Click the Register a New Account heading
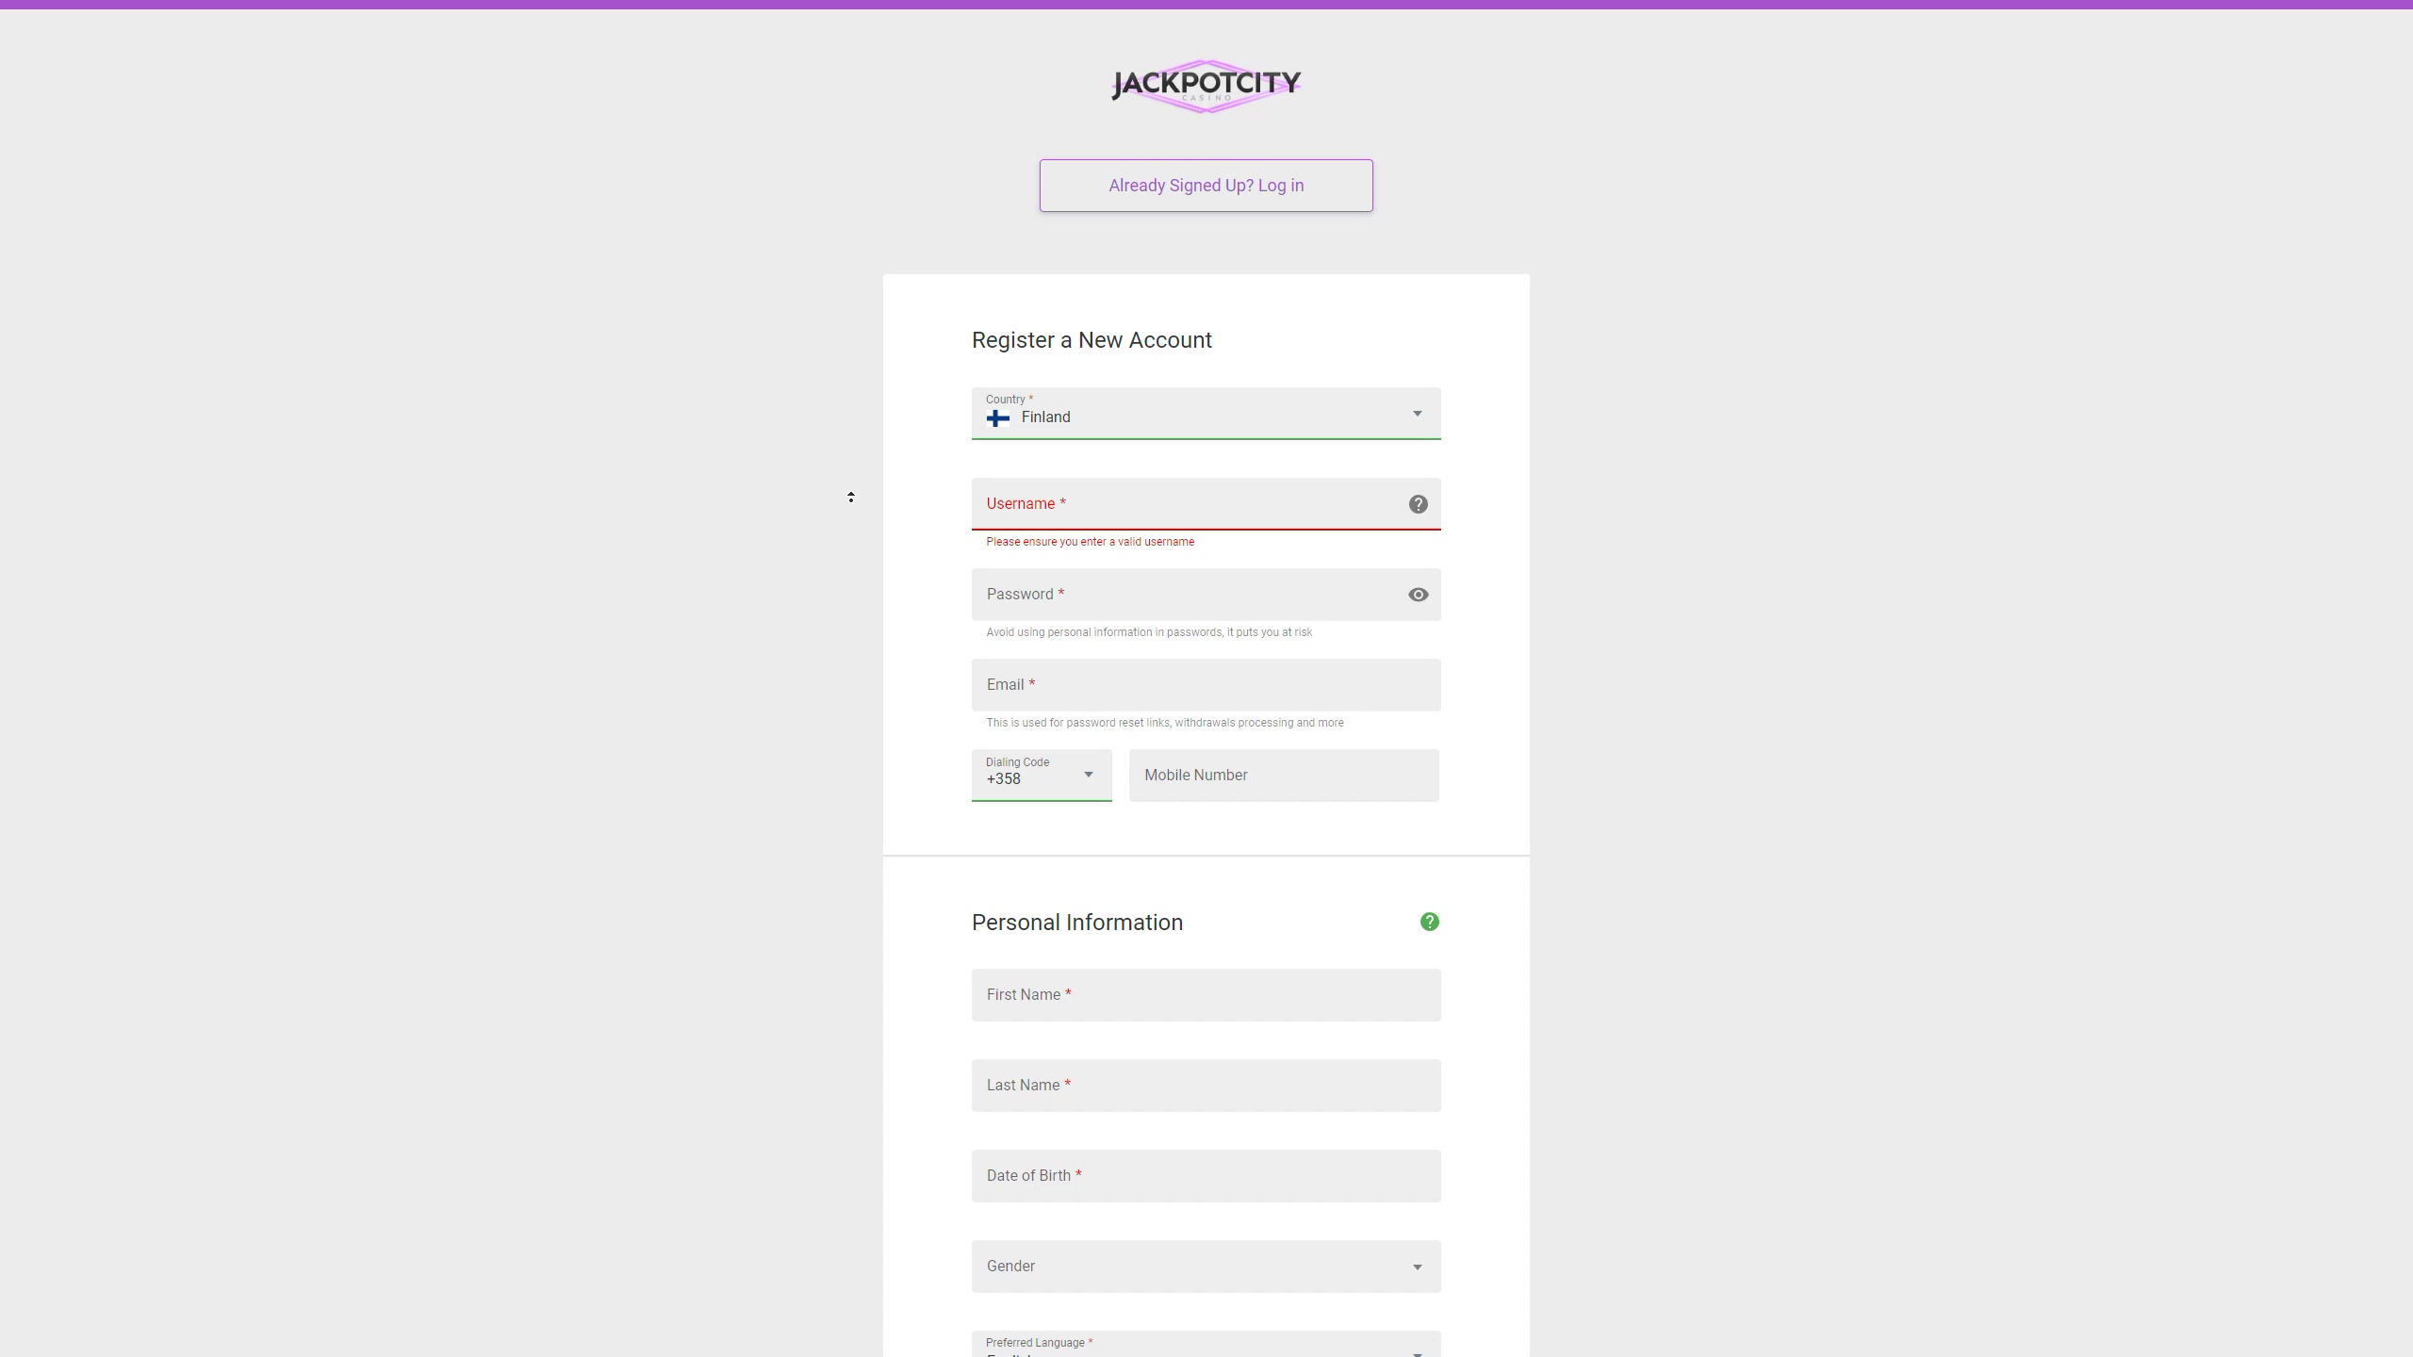Viewport: 2413px width, 1357px height. click(1092, 340)
